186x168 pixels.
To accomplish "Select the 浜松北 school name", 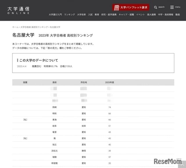I will point(54,151).
